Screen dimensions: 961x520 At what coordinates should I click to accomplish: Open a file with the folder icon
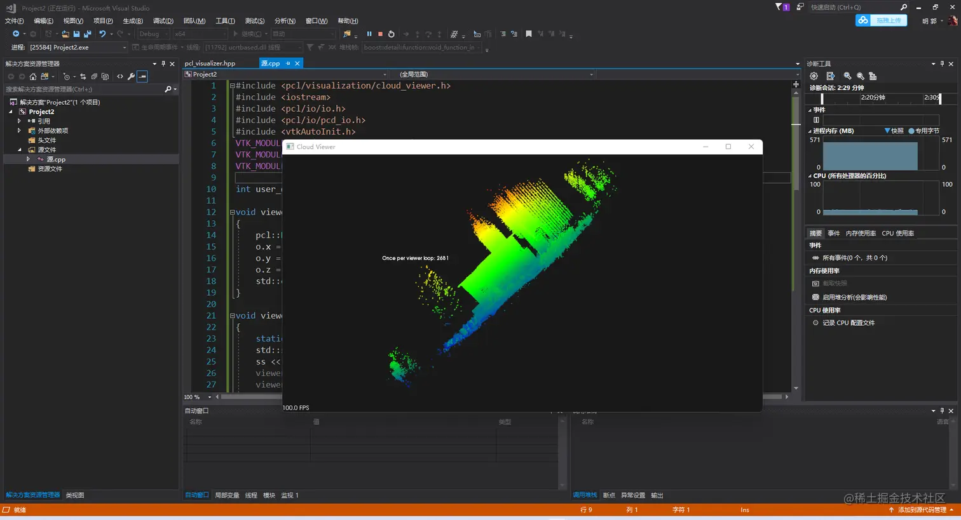65,34
